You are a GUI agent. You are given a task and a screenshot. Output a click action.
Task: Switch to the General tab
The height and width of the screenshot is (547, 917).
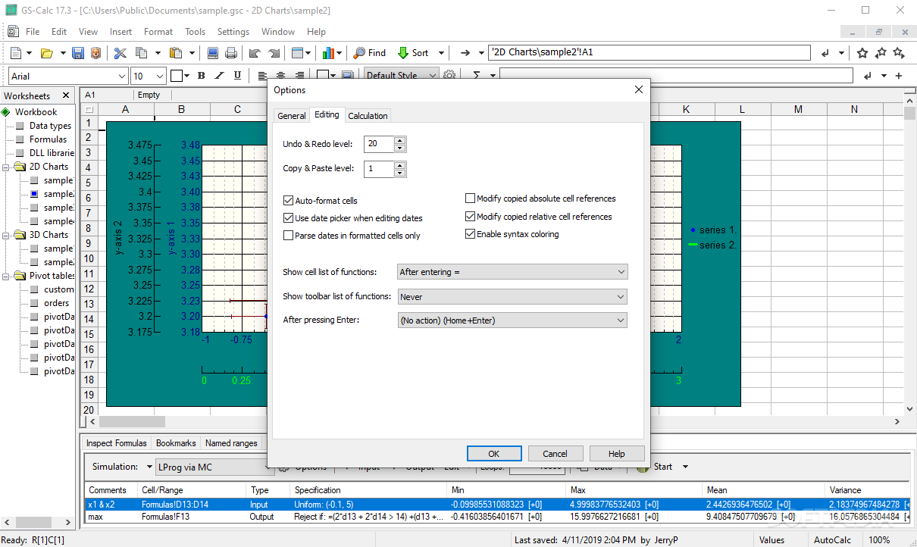pyautogui.click(x=292, y=116)
